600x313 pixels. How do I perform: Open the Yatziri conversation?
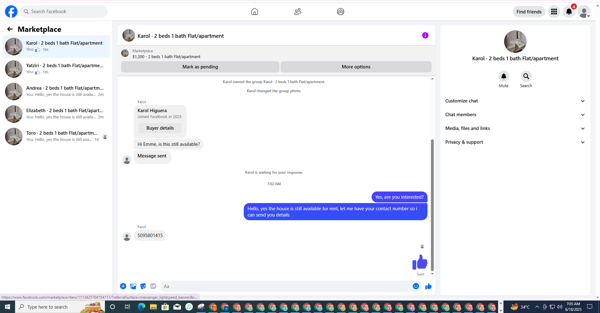[56, 69]
